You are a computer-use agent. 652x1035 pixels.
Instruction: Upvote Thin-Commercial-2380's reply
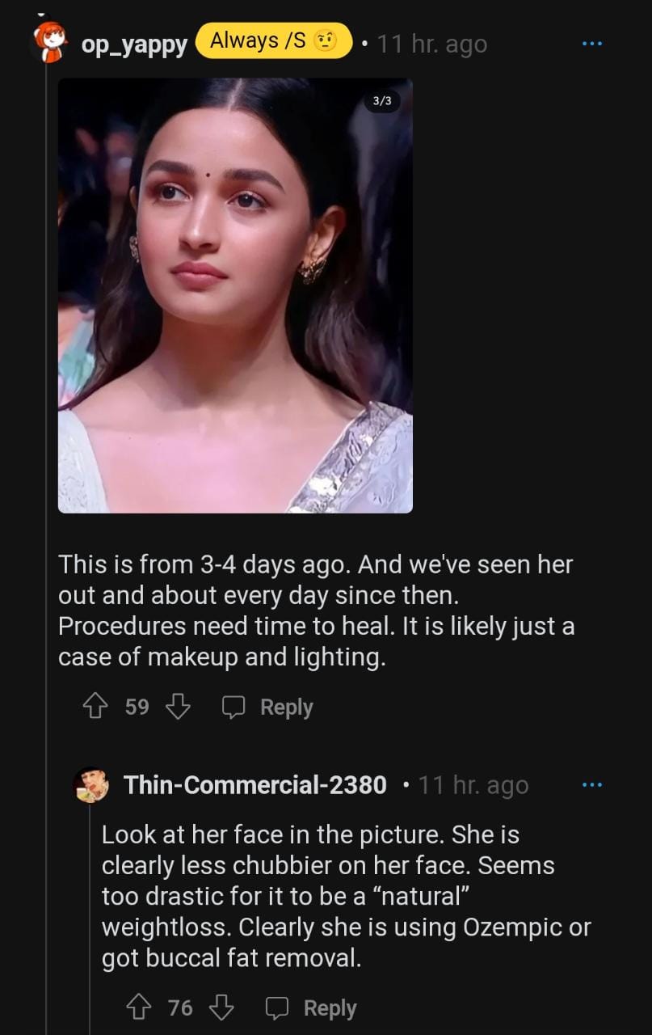tap(139, 1008)
